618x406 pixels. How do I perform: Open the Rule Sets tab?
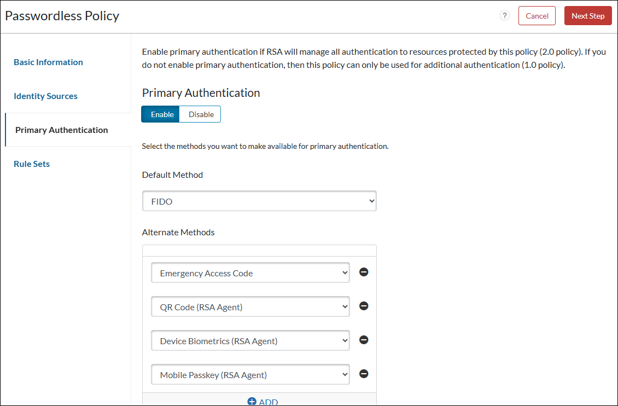(32, 164)
